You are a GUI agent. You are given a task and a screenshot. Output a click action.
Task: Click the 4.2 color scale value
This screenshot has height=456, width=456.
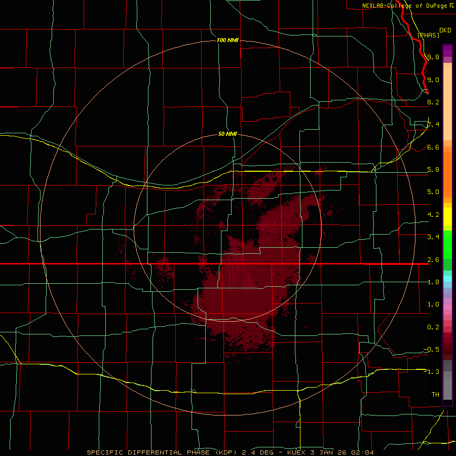(x=433, y=215)
